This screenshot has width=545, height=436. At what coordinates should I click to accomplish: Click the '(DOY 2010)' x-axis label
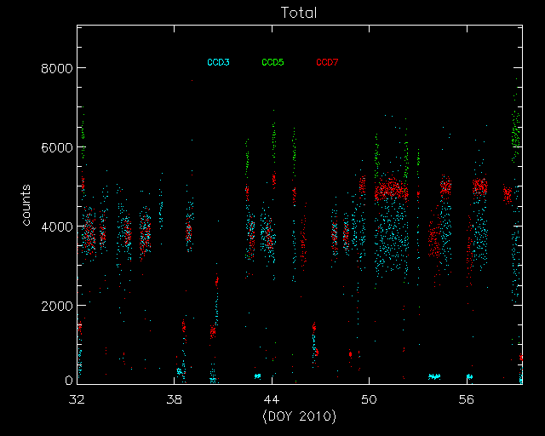299,416
